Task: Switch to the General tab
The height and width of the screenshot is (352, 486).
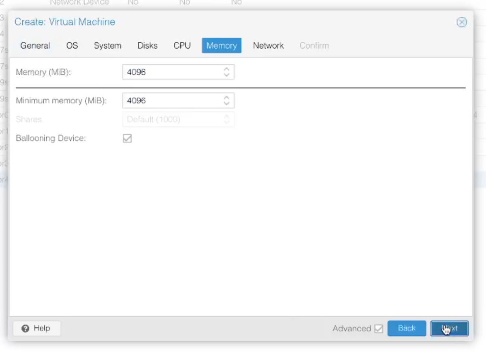Action: 35,45
